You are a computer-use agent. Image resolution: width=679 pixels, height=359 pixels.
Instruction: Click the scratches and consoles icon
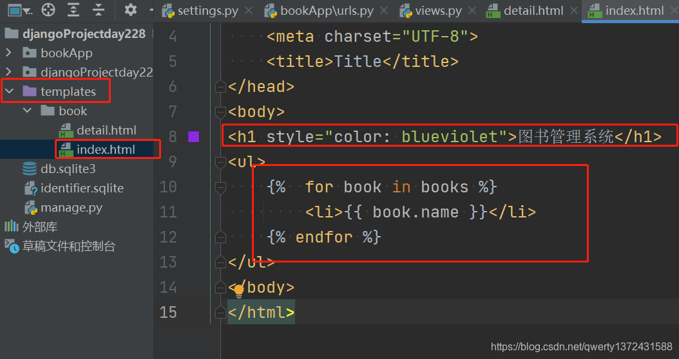(12, 246)
